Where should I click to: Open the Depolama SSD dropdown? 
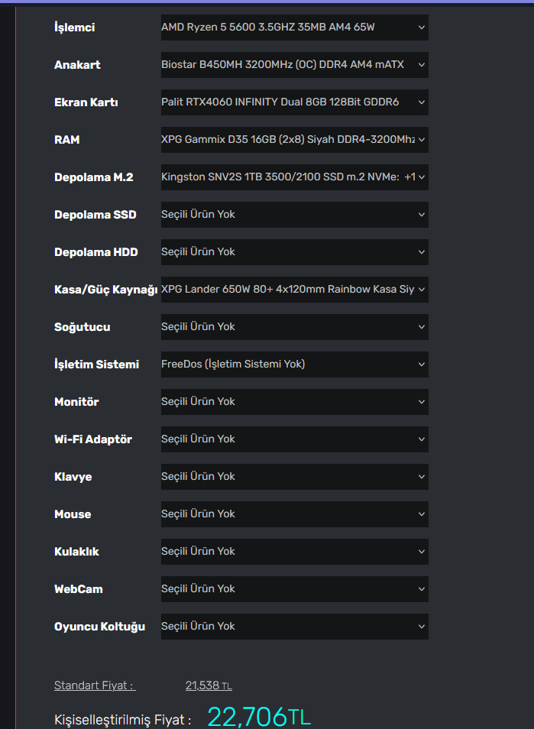[x=295, y=214]
